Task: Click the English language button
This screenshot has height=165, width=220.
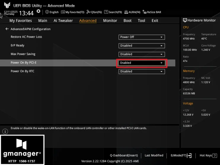Action: 52,12
